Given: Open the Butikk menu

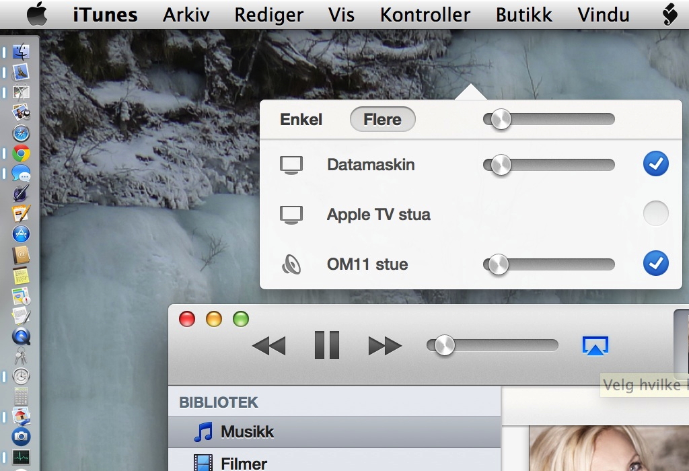Looking at the screenshot, I should pos(523,15).
